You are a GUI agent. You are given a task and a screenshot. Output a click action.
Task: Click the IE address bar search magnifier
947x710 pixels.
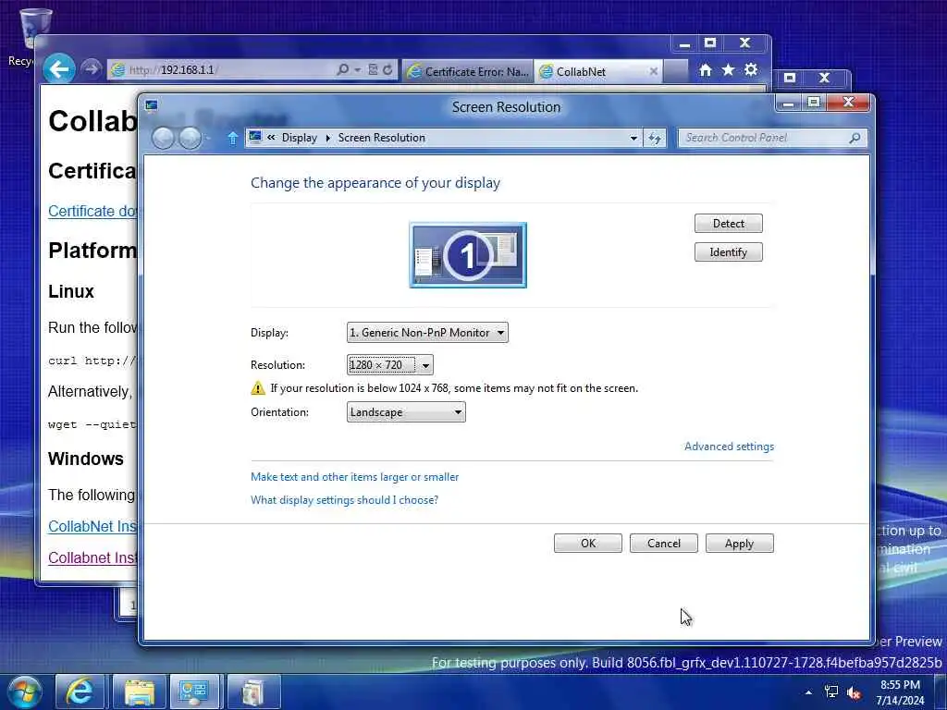pyautogui.click(x=342, y=69)
